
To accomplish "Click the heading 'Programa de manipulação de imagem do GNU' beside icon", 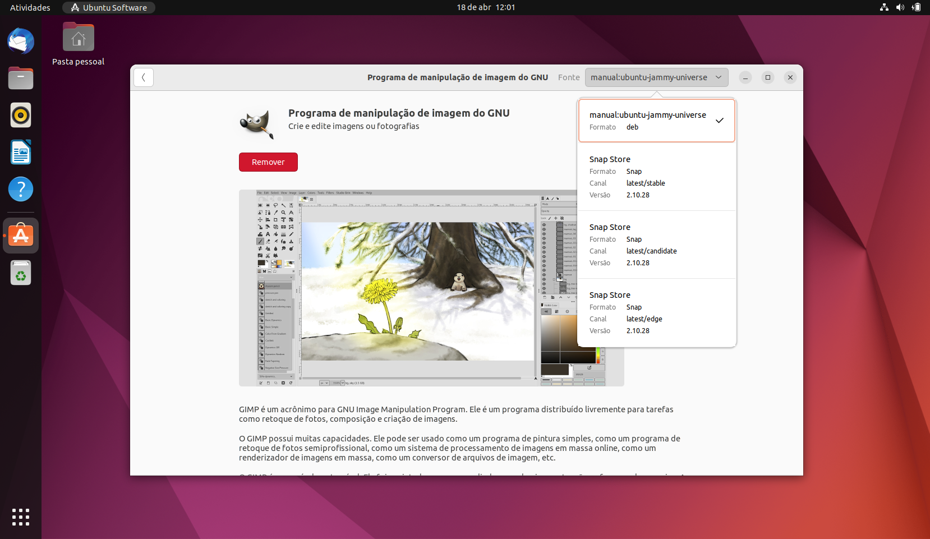I will click(x=399, y=113).
